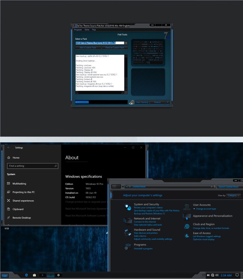Viewport: 243px width, 279px height.
Task: Select the Hardware and Sound icon
Action: click(127, 232)
